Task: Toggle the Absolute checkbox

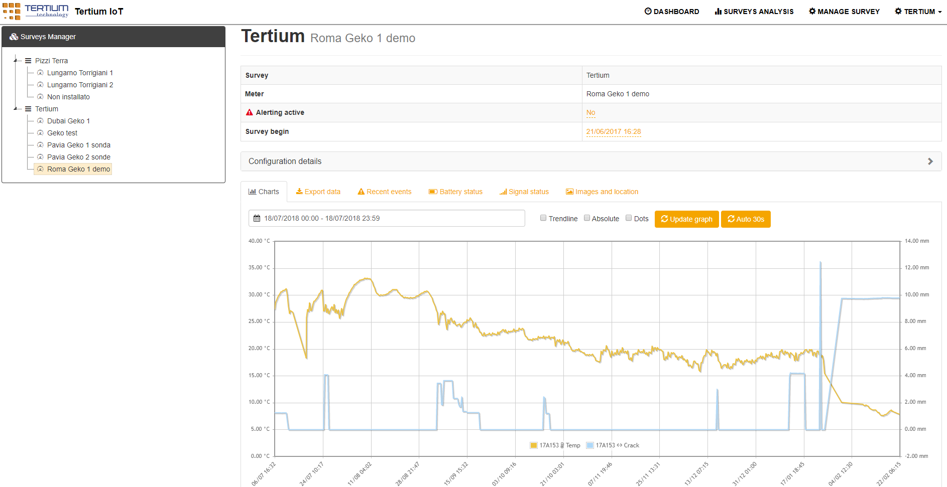Action: click(x=586, y=218)
